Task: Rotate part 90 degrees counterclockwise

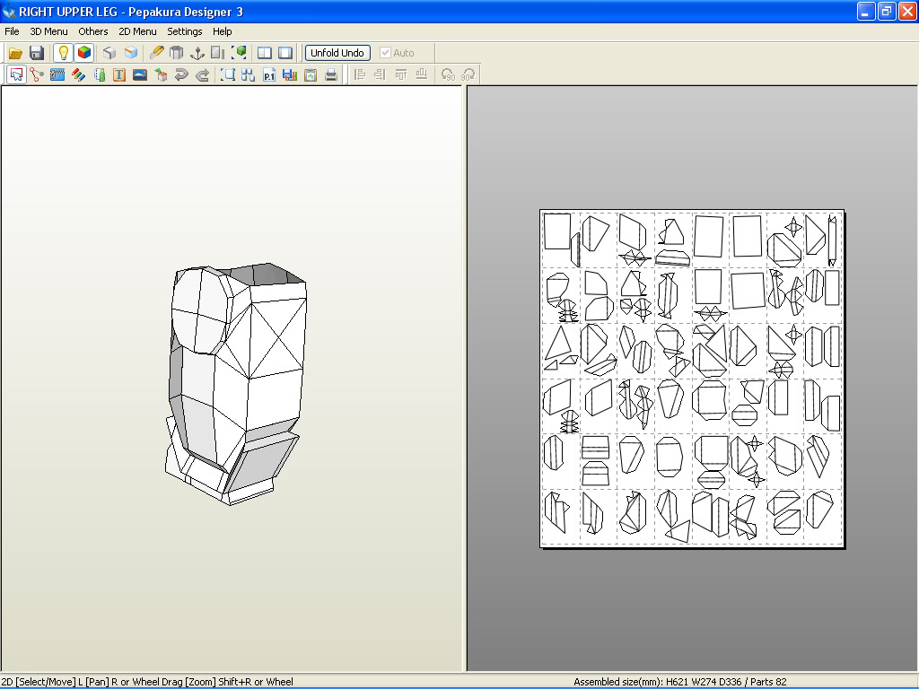Action: (x=449, y=75)
